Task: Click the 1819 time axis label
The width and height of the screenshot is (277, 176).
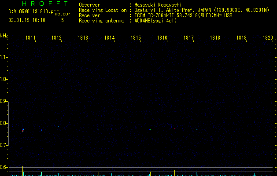Action: click(241, 38)
